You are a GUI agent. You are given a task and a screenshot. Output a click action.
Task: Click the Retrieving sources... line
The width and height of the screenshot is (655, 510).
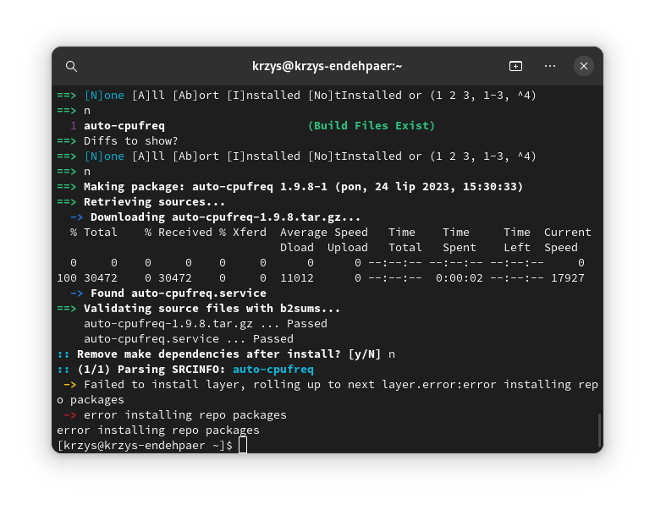click(140, 202)
